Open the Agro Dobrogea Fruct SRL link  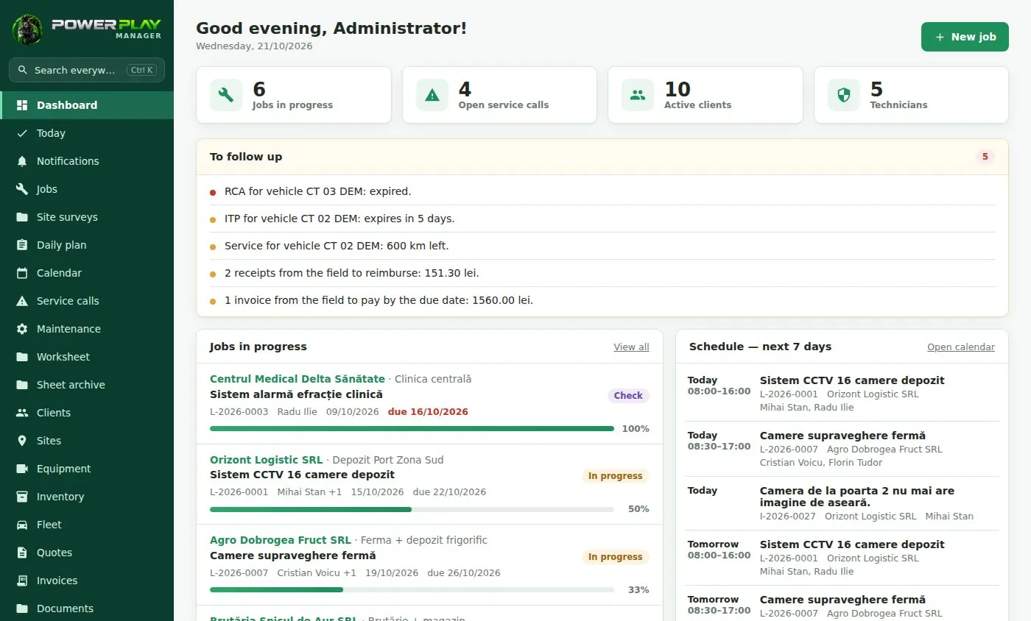click(281, 540)
